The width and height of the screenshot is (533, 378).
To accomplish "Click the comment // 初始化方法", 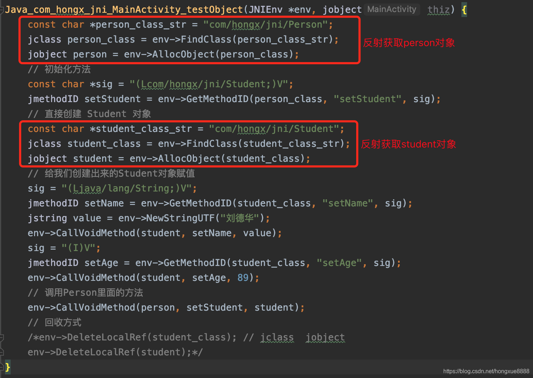I will pos(59,69).
